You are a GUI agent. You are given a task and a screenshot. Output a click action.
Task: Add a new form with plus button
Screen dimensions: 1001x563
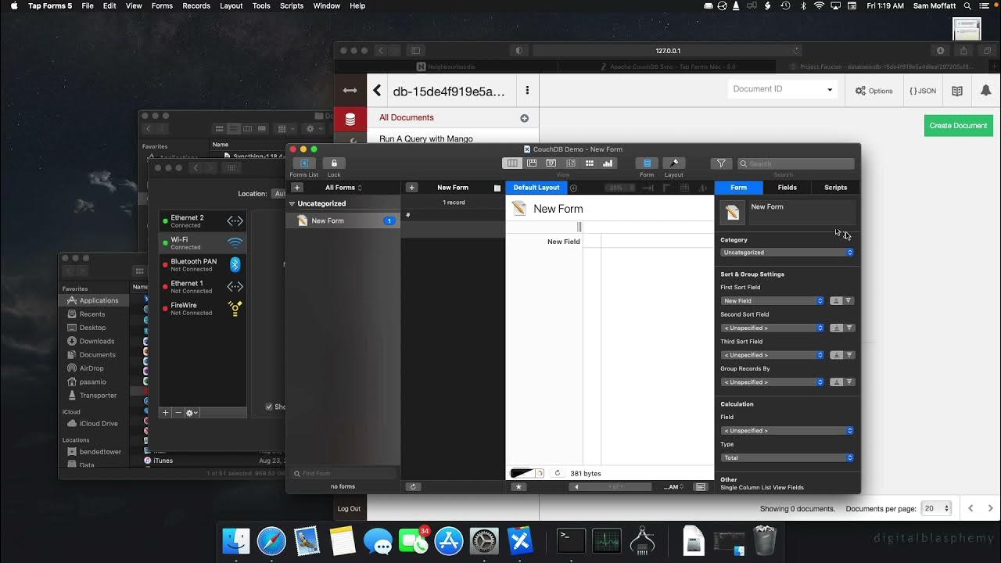pyautogui.click(x=297, y=188)
